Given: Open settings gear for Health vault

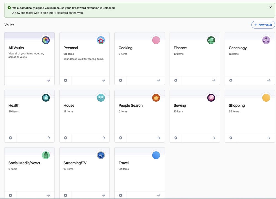Looking at the screenshot, I should [x=10, y=138].
